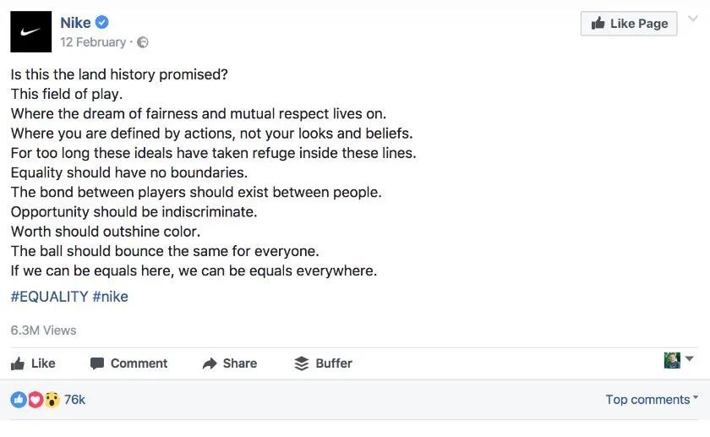Click the Nike swoosh profile picture

click(30, 32)
